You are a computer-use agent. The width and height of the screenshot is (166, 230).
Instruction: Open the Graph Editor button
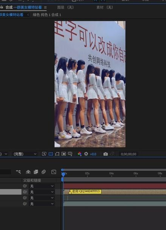[54, 172]
